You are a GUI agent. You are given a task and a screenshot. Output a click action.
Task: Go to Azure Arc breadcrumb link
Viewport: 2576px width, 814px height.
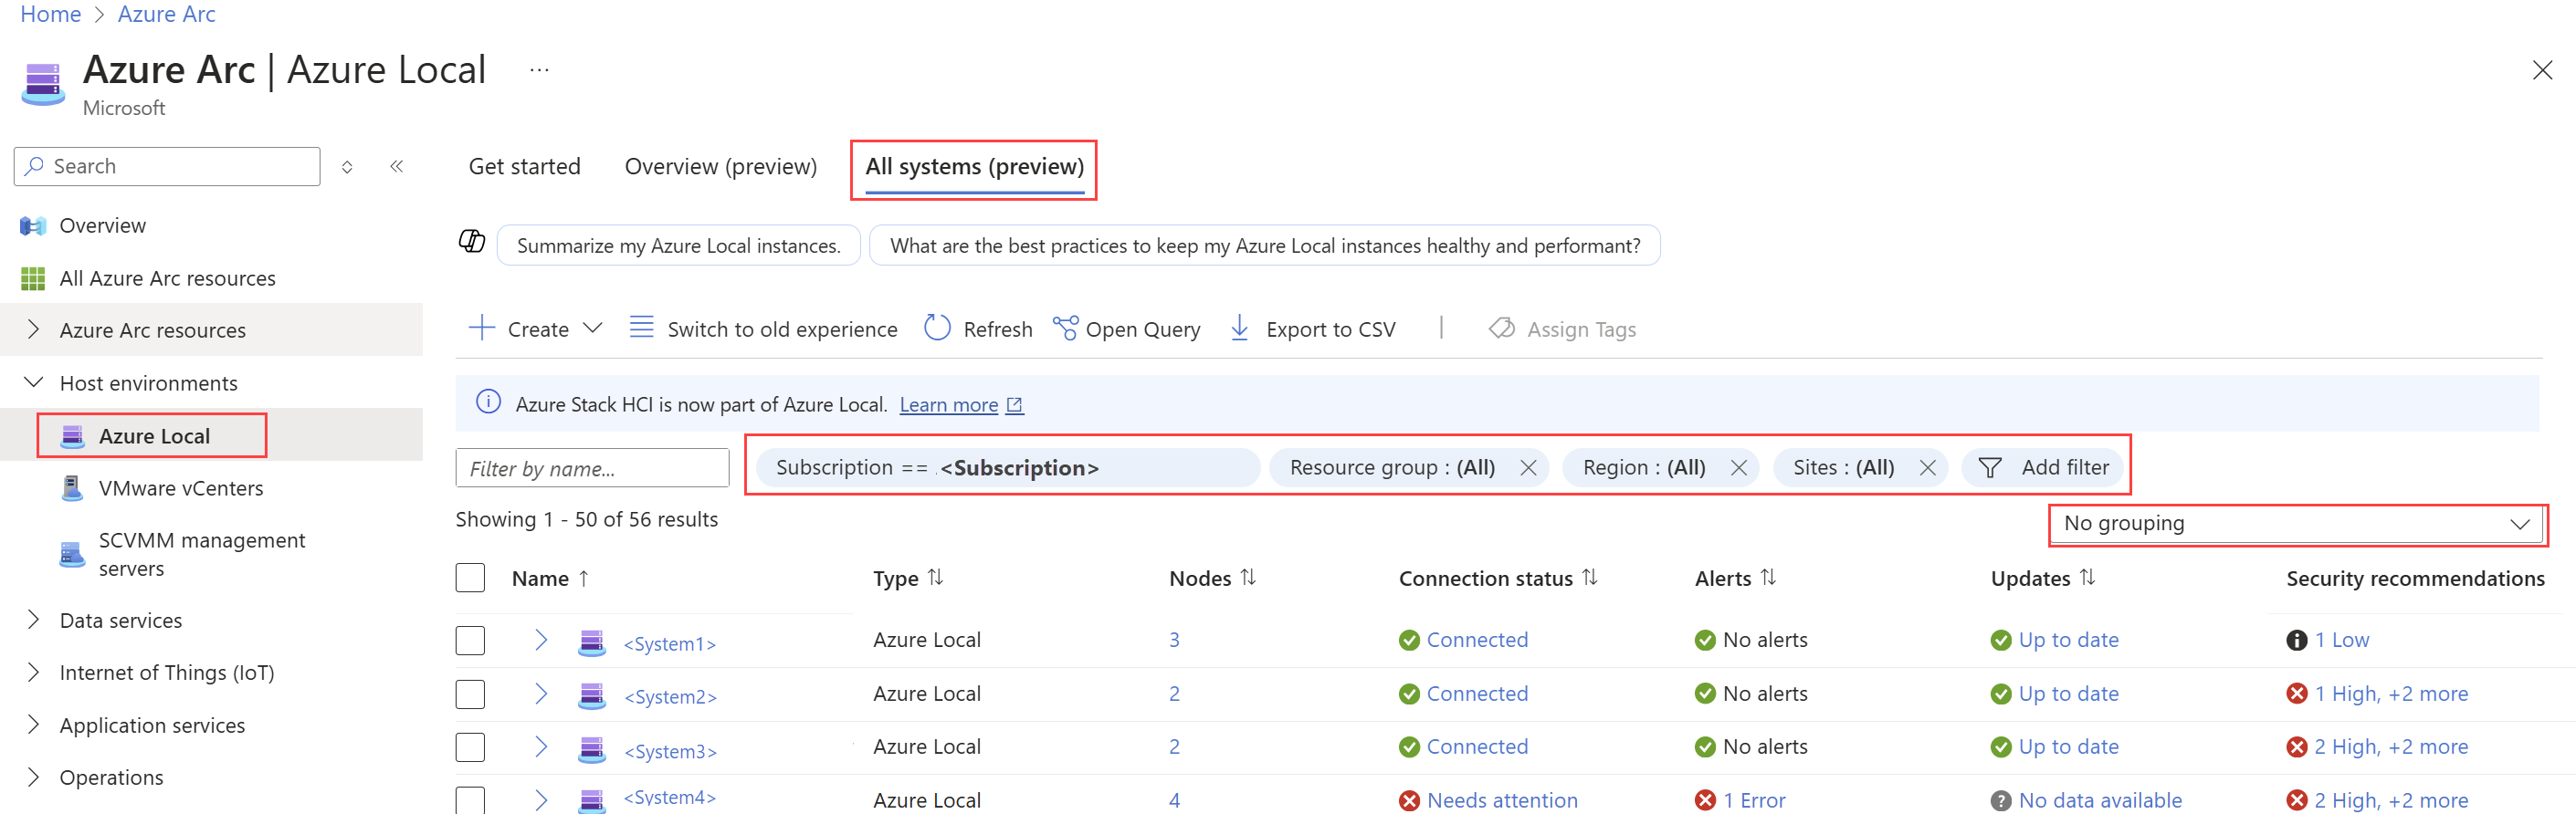coord(166,14)
